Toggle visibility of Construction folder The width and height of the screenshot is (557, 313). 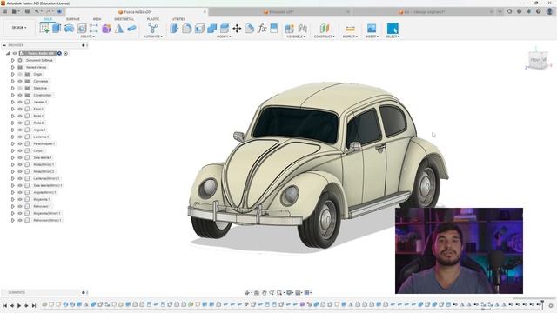click(20, 95)
